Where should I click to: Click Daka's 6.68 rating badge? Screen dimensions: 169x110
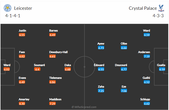coord(68,69)
